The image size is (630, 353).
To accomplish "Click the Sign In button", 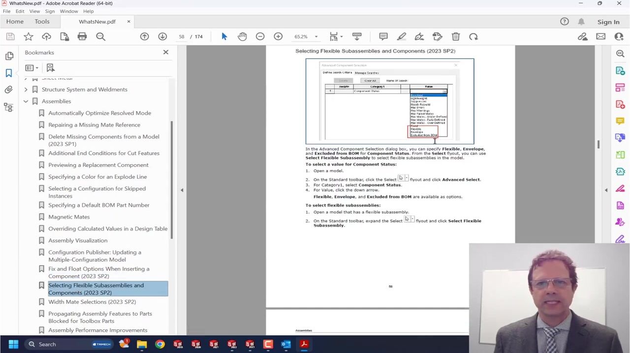I will [x=608, y=22].
